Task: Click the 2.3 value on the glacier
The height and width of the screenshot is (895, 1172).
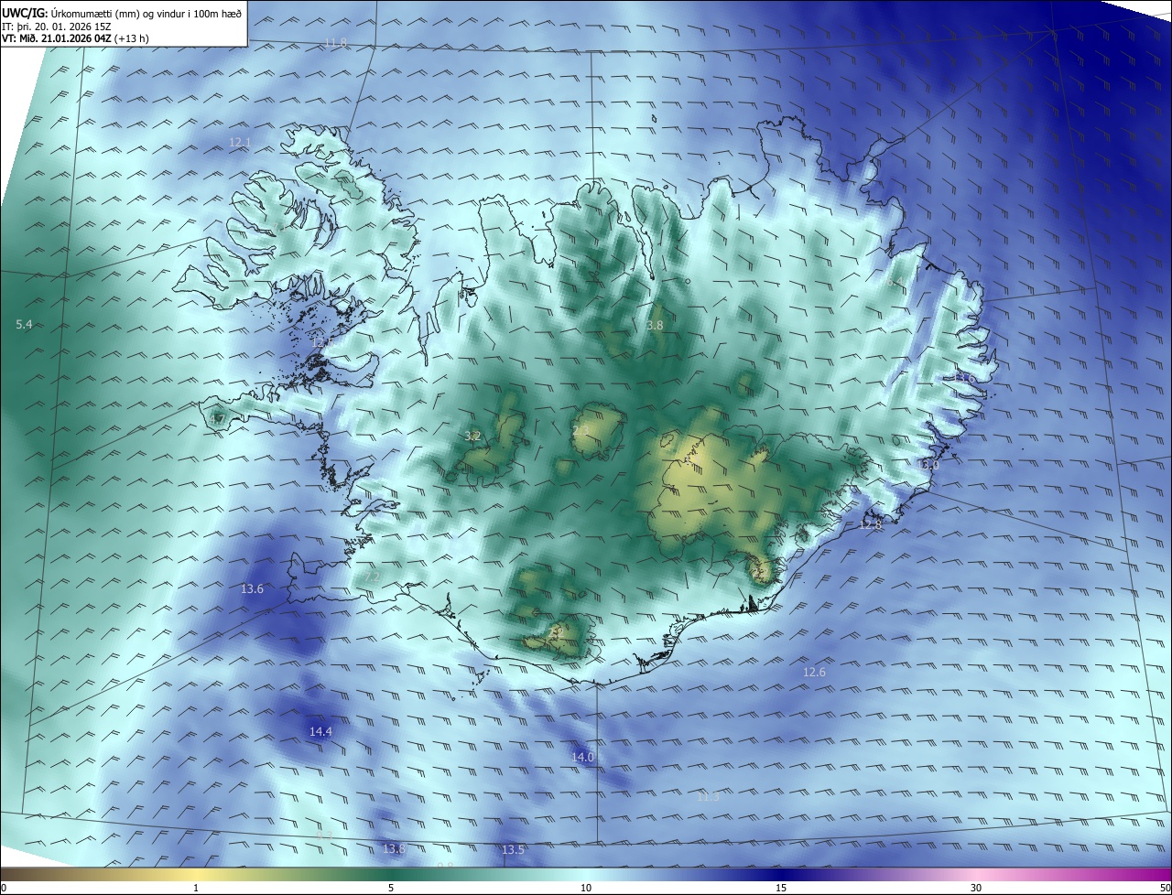Action: pyautogui.click(x=581, y=430)
